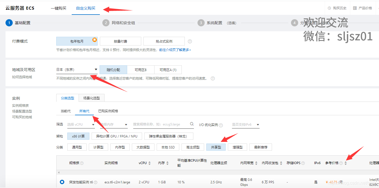
Task: Click help icon beside 抢占式实例
Action: tap(190, 41)
